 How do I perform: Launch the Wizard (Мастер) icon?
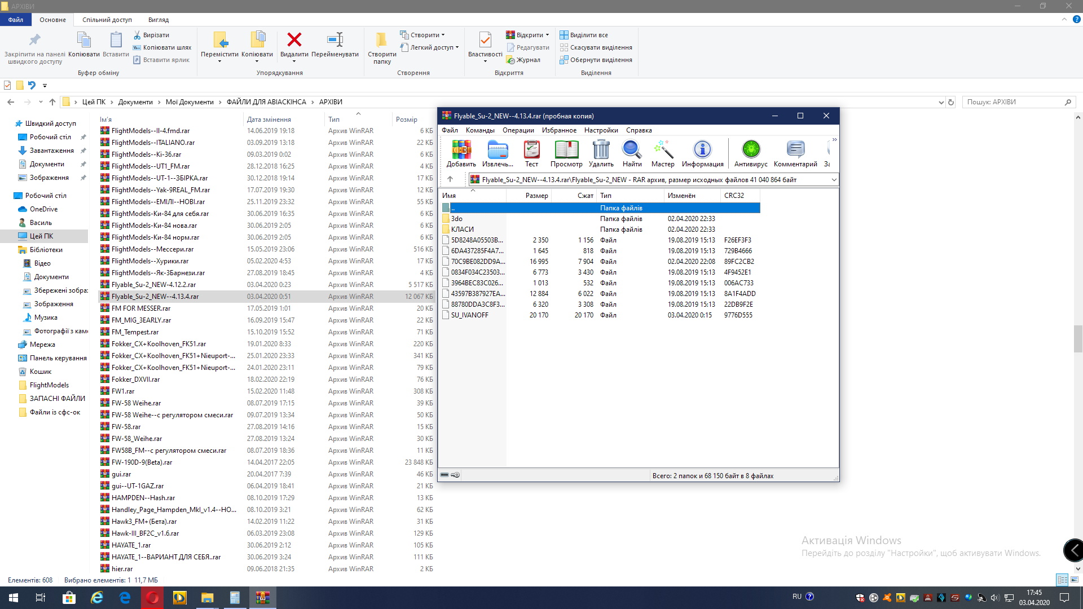663,150
